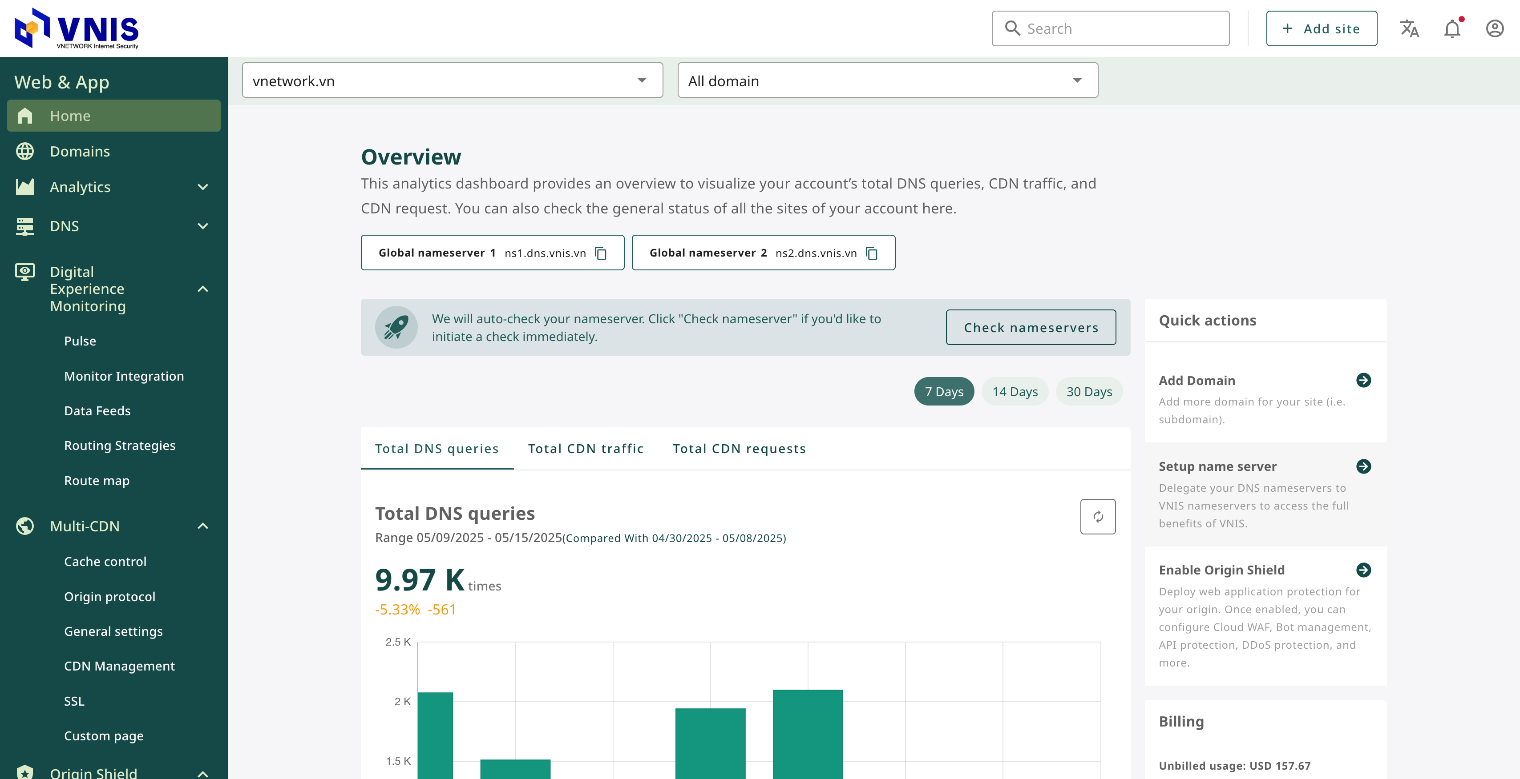The width and height of the screenshot is (1520, 779).
Task: Open the vnetwork.vn site dropdown
Action: 452,80
